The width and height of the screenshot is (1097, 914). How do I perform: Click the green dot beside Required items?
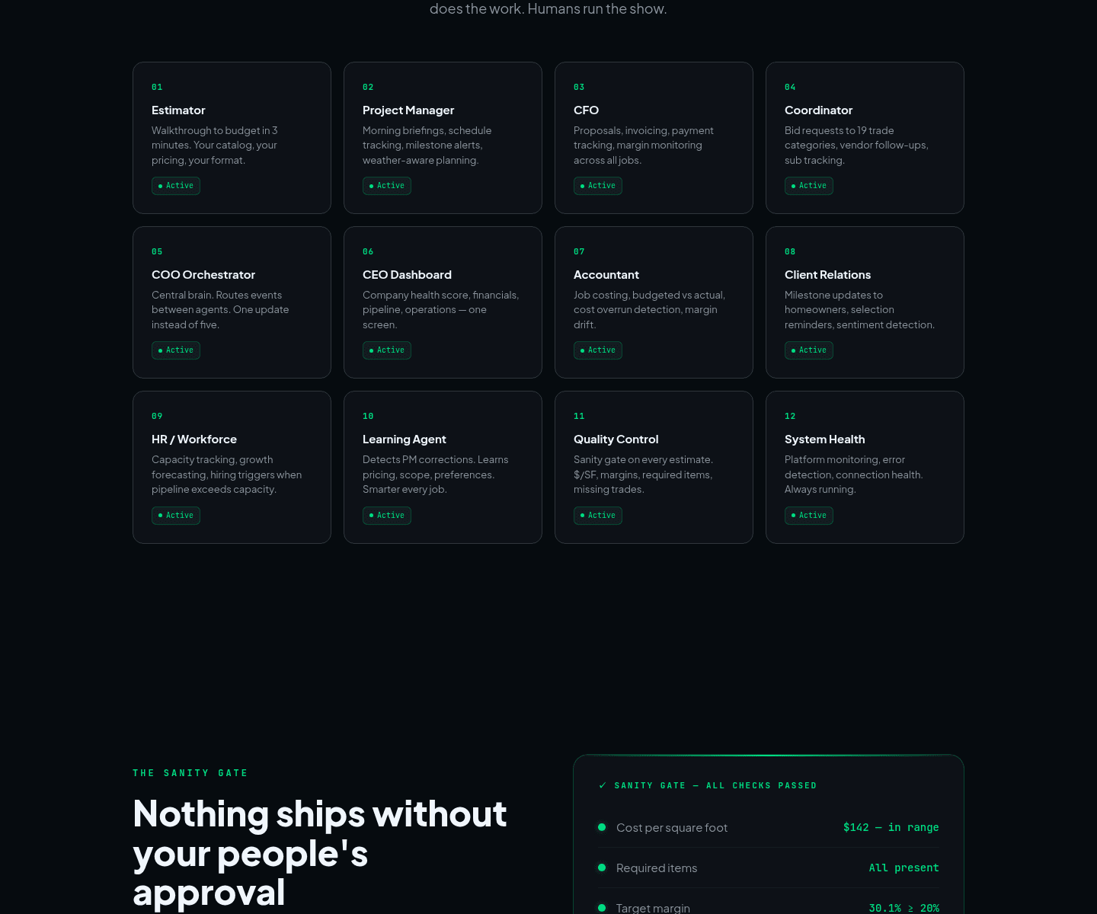click(602, 868)
